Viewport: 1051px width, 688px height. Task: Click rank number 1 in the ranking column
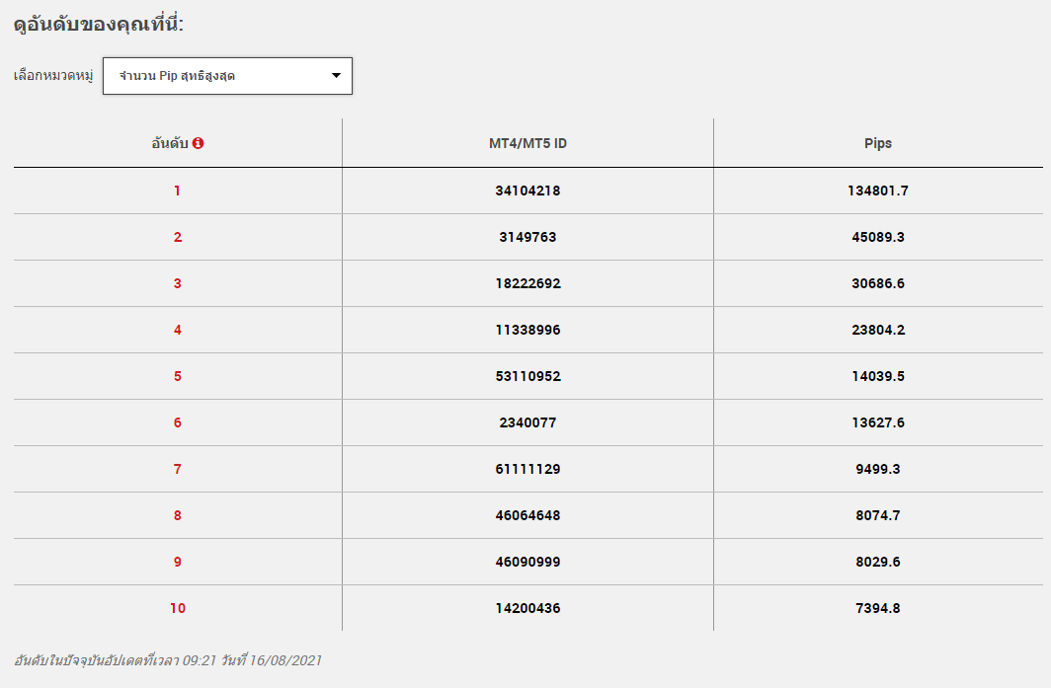click(177, 191)
